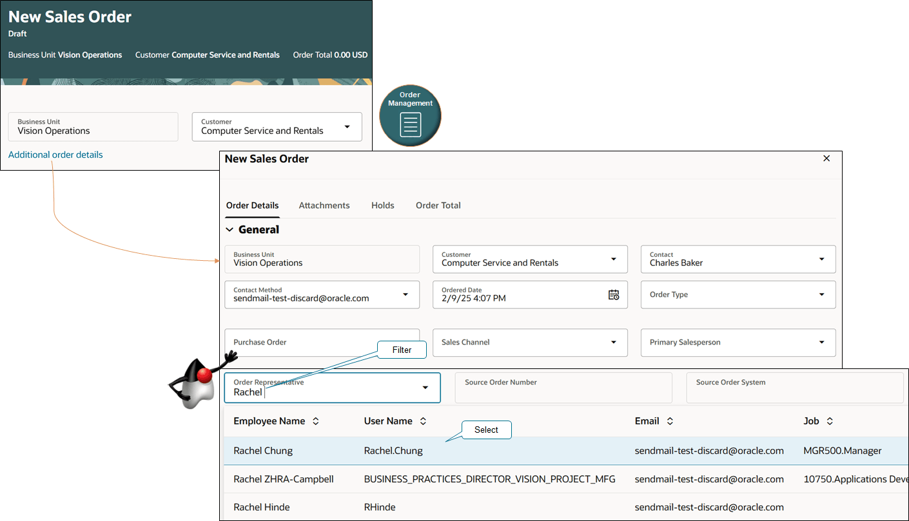Click the Business Unit field in General section
Screen dimensions: 909x521
click(322, 259)
